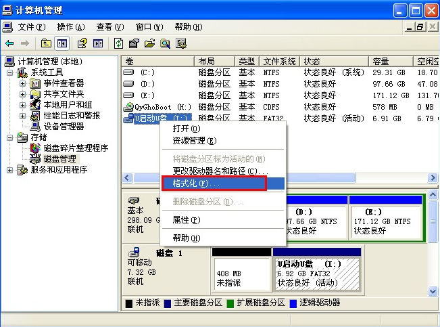Click the Properties toolbar icon
The image size is (440, 327).
coord(134,43)
